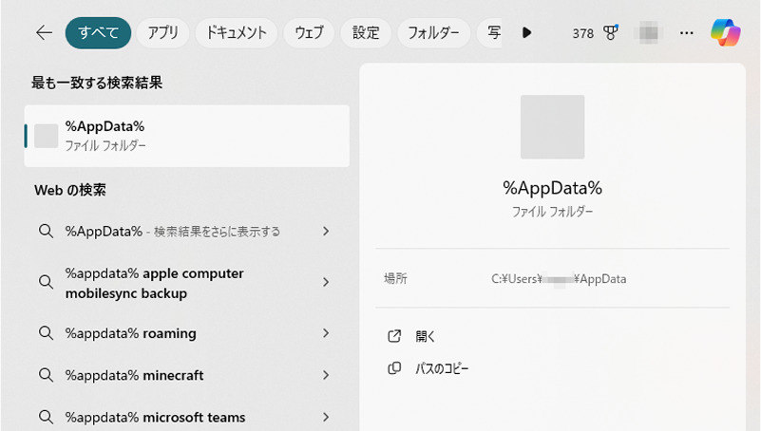The image size is (761, 431).
Task: Click search icon beside %appdata% minecraft
Action: click(x=46, y=375)
